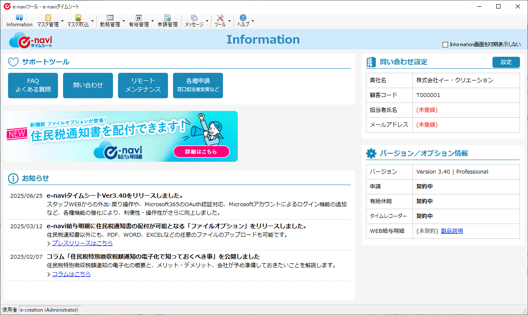This screenshot has width=528, height=315.
Task: Click the (未登録) value for 担当者氏名
Action: coord(427,110)
